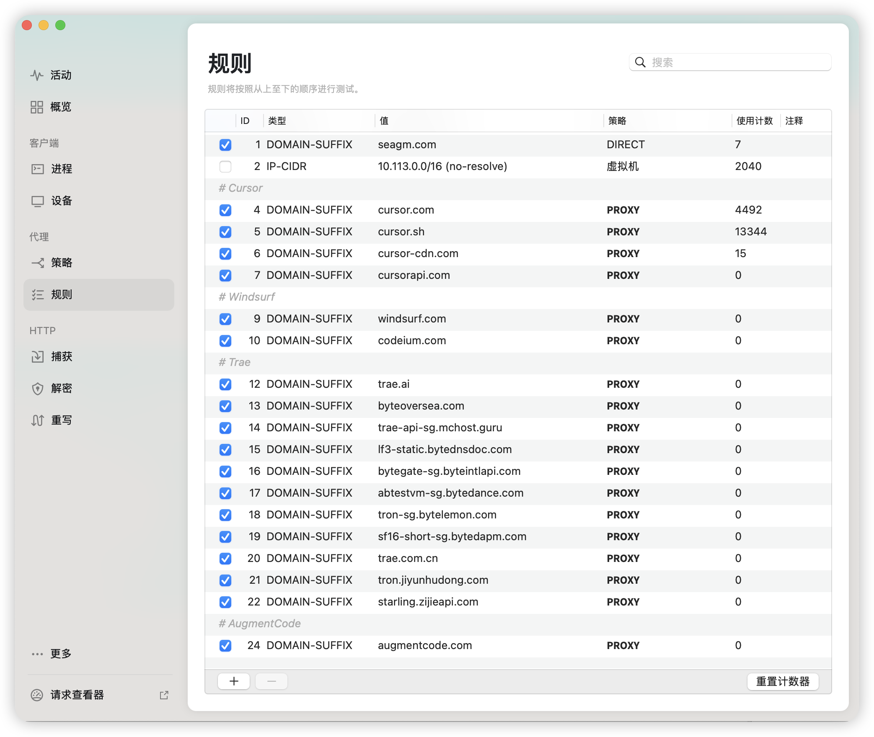Enable the 10.113.0.0/16 IP-CIDR rule checkbox
The width and height of the screenshot is (874, 737).
click(x=225, y=167)
